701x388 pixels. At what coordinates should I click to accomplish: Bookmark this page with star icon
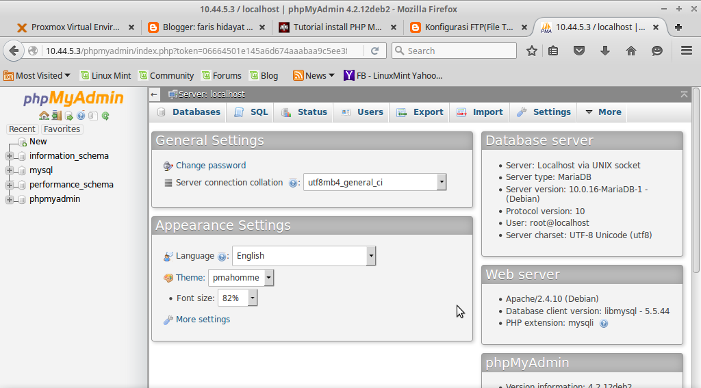point(531,51)
